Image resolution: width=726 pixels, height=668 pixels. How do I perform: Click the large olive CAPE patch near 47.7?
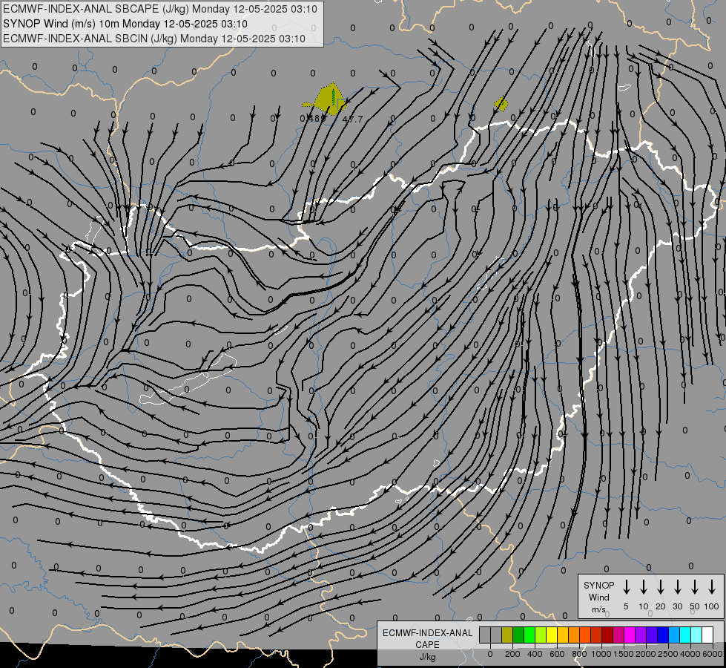328,100
